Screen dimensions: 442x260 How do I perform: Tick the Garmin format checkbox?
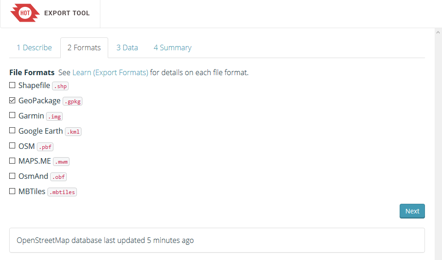coord(12,116)
